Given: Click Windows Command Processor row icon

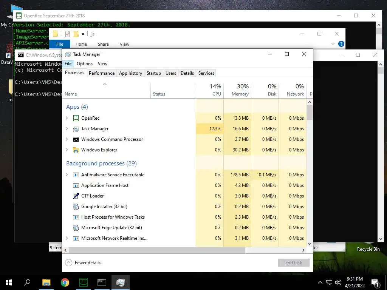Looking at the screenshot, I should (x=76, y=139).
